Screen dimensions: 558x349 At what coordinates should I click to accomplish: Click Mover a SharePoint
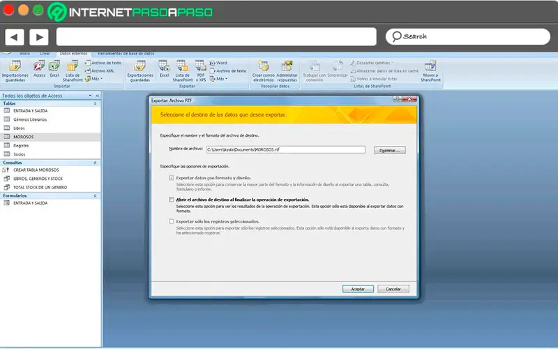[x=430, y=71]
